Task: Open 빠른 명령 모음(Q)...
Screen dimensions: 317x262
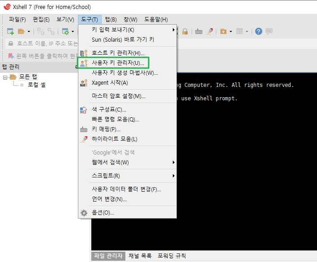Action: [x=127, y=119]
